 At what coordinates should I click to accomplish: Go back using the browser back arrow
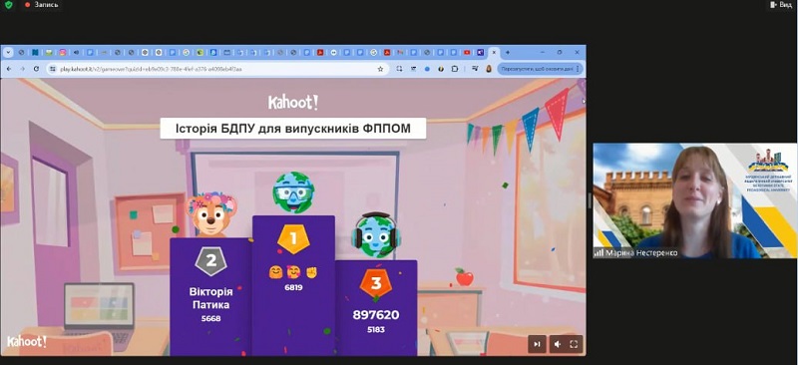pos(9,69)
